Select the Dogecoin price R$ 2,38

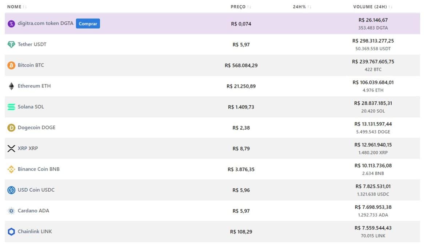(241, 128)
